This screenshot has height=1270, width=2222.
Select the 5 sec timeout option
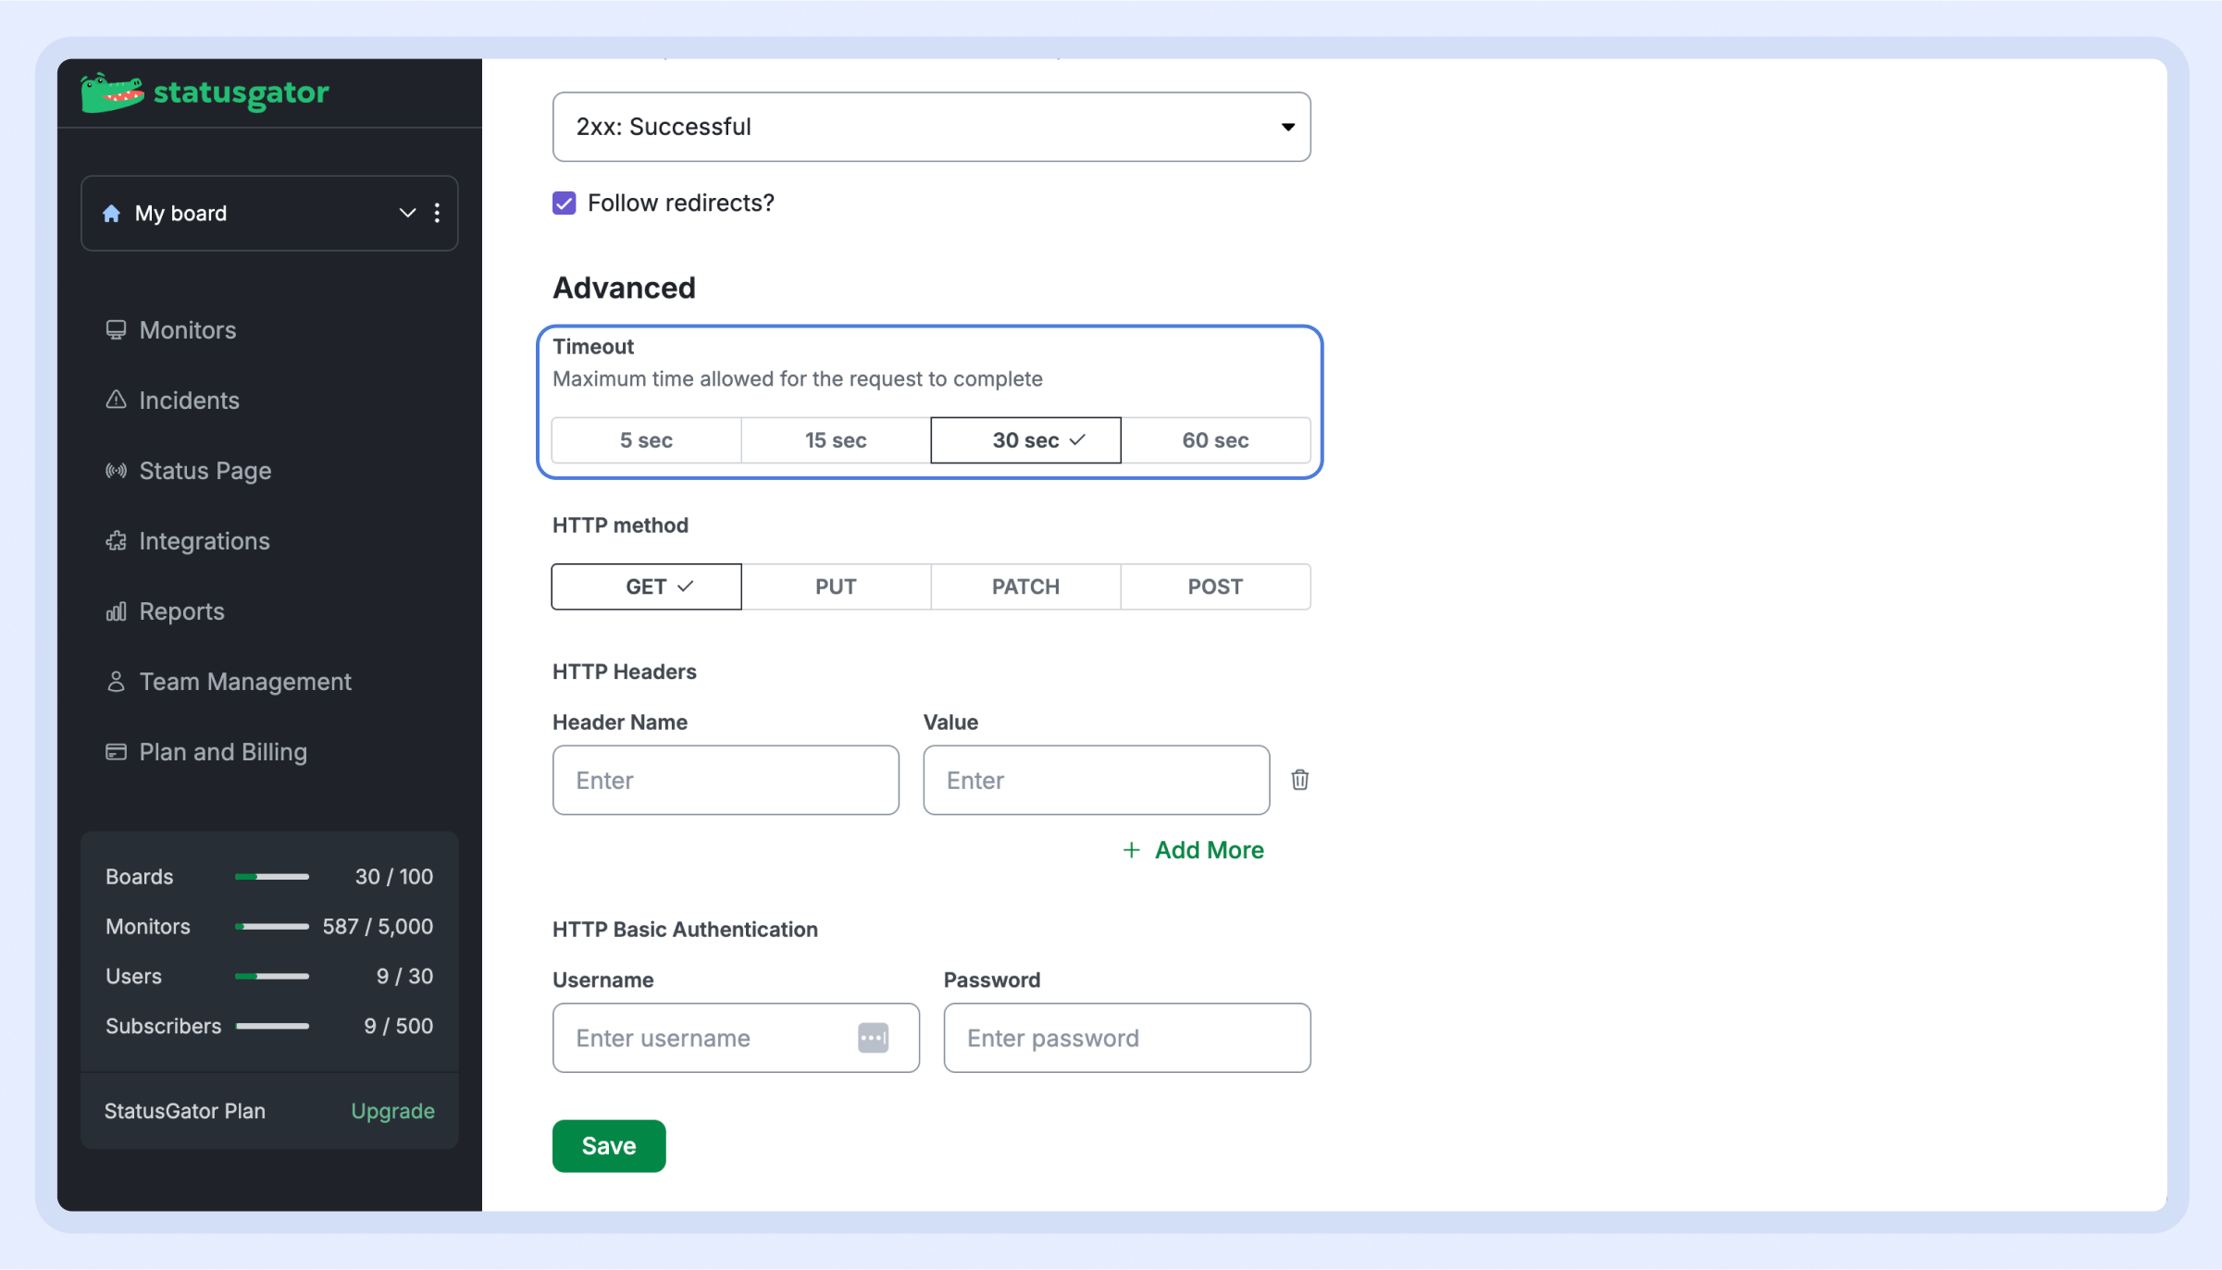[x=646, y=440]
